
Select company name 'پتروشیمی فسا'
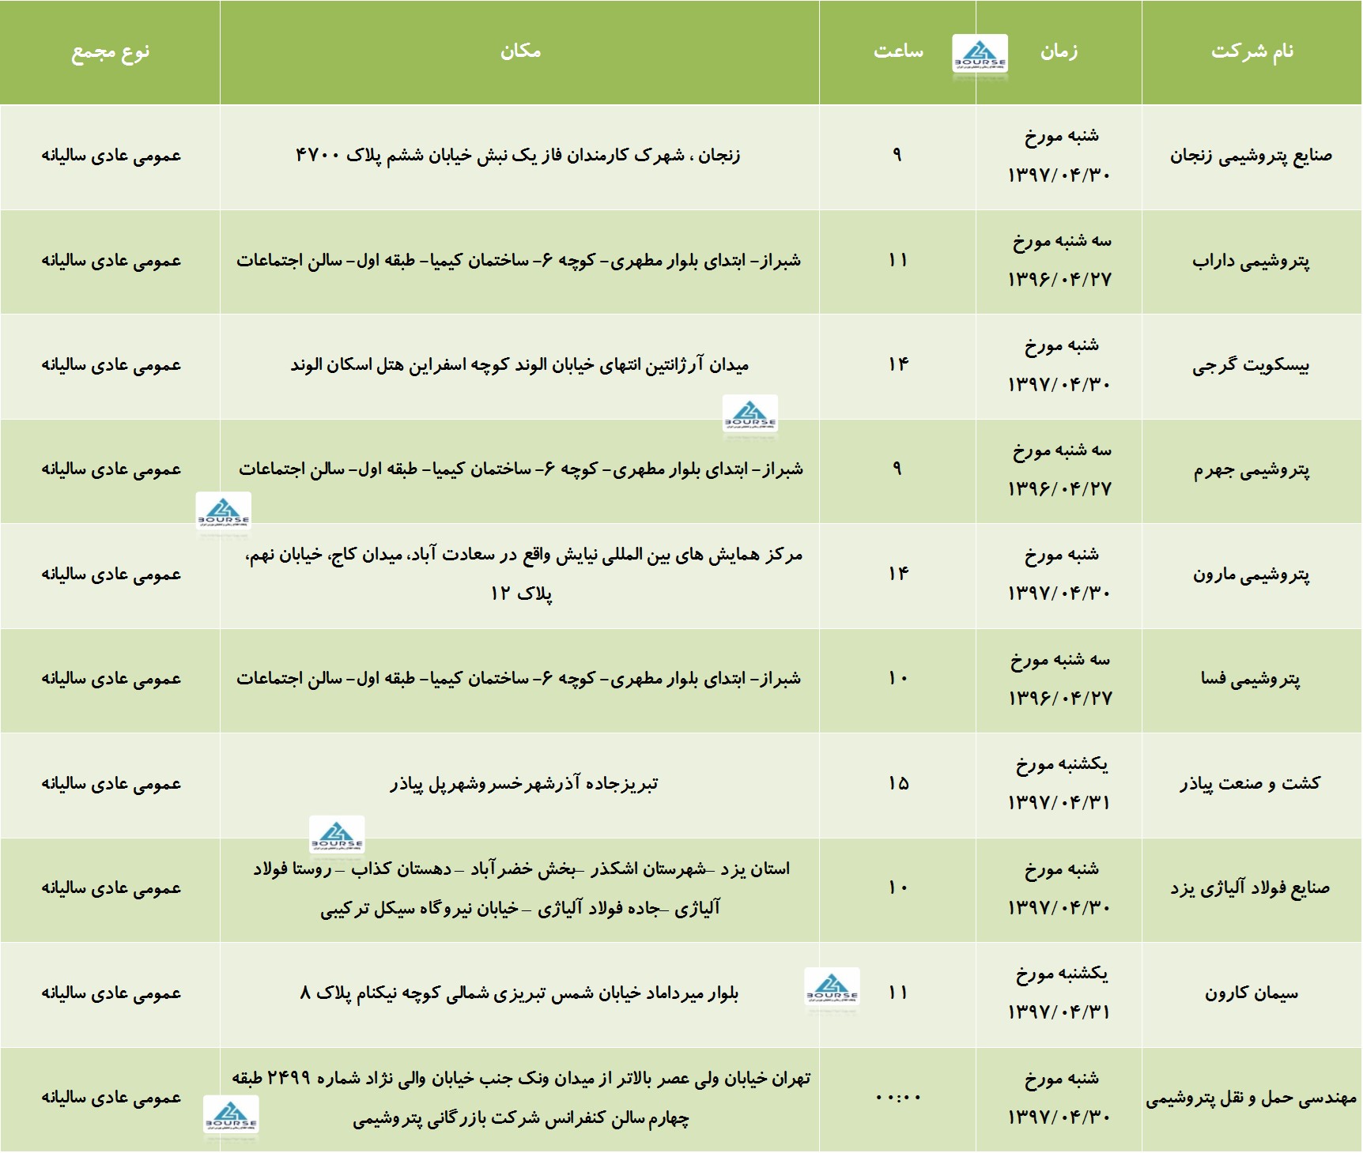pyautogui.click(x=1252, y=680)
